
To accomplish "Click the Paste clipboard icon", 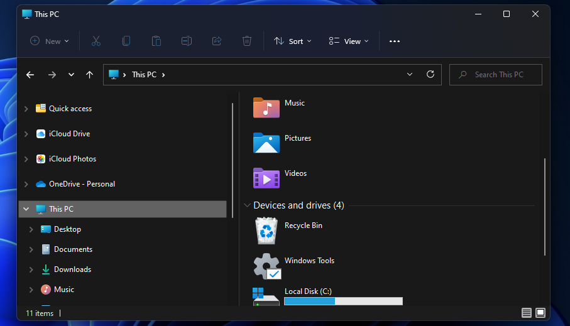I will coord(156,41).
